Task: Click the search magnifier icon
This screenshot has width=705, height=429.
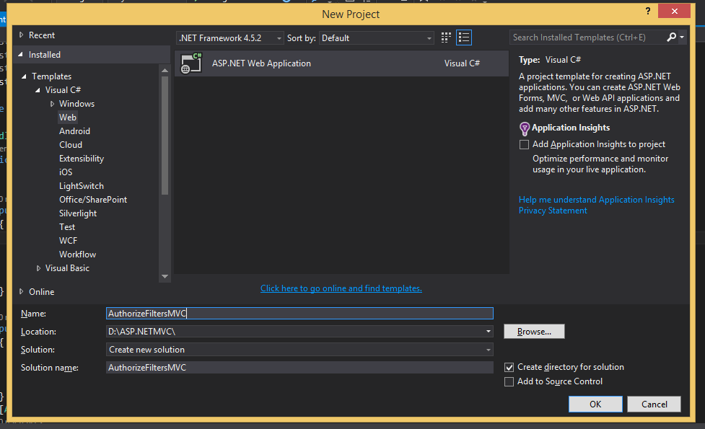Action: point(671,37)
